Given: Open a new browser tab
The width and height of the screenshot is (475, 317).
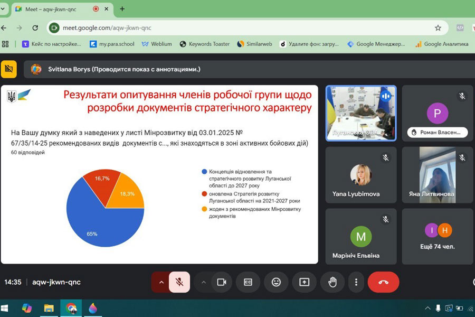Looking at the screenshot, I should click(x=122, y=9).
